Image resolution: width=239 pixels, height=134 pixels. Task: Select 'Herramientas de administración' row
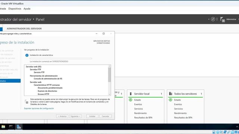click(x=44, y=76)
